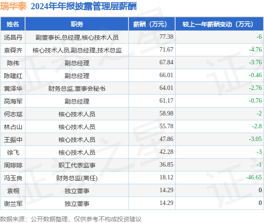Click salary change value -1 for 周婷婷
The height and width of the screenshot is (223, 264).
[259, 164]
